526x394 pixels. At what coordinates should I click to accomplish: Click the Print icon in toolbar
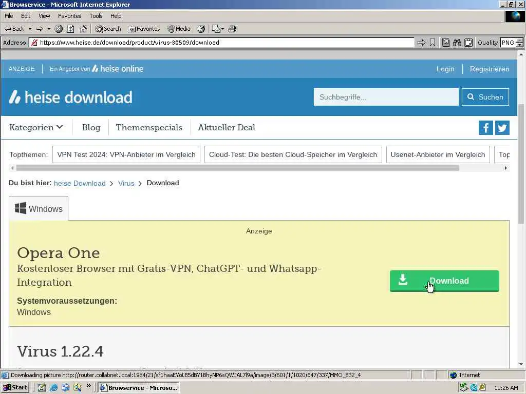(x=232, y=29)
